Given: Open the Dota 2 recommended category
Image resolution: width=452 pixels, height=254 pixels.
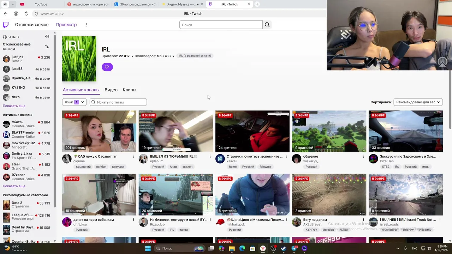Looking at the screenshot, I should point(26,205).
